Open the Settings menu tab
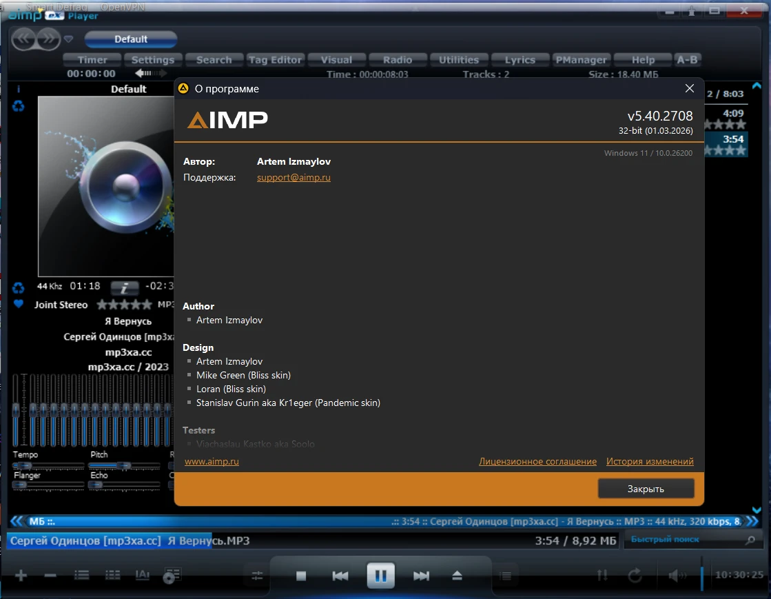The height and width of the screenshot is (599, 771). point(153,60)
